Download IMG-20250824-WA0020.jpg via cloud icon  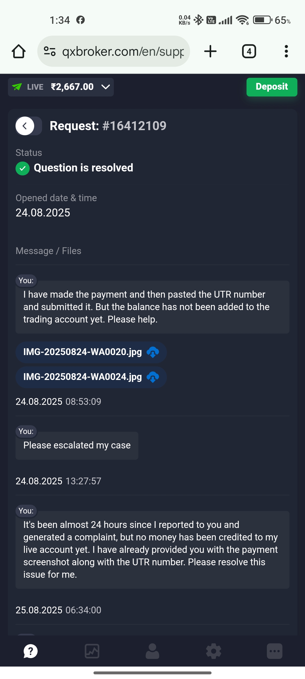click(x=153, y=352)
